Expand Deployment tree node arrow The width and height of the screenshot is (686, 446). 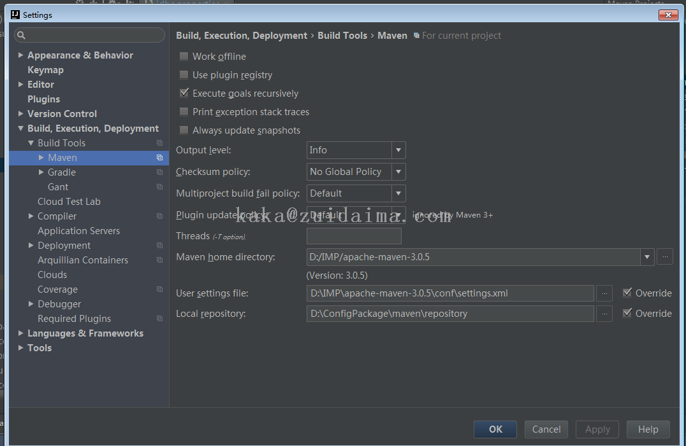[x=31, y=245]
